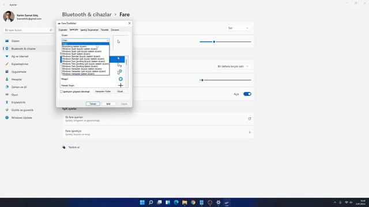Switch to the İşaretçi Seçenekleri tab
The image size is (369, 207).
[89, 30]
